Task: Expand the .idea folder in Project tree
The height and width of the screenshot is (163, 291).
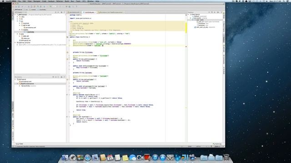Action: pos(18,17)
